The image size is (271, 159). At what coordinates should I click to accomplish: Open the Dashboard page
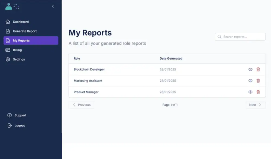click(x=21, y=22)
